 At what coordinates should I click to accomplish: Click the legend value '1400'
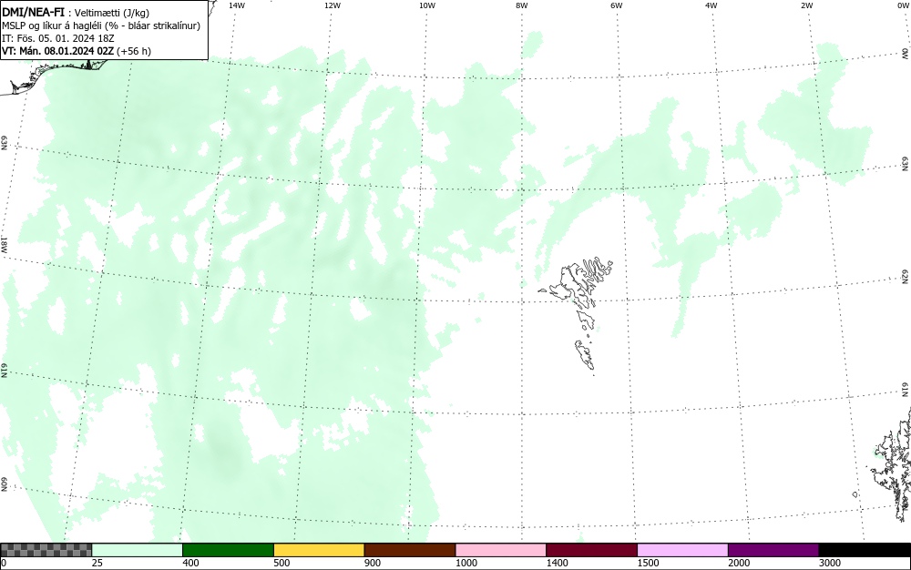pyautogui.click(x=557, y=563)
